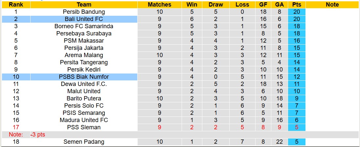
Task: Click the Madura United FC team name
Action: (x=84, y=120)
